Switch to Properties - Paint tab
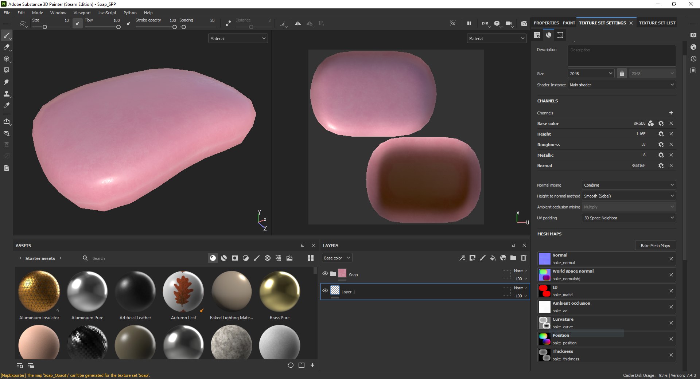This screenshot has height=379, width=700. point(554,23)
